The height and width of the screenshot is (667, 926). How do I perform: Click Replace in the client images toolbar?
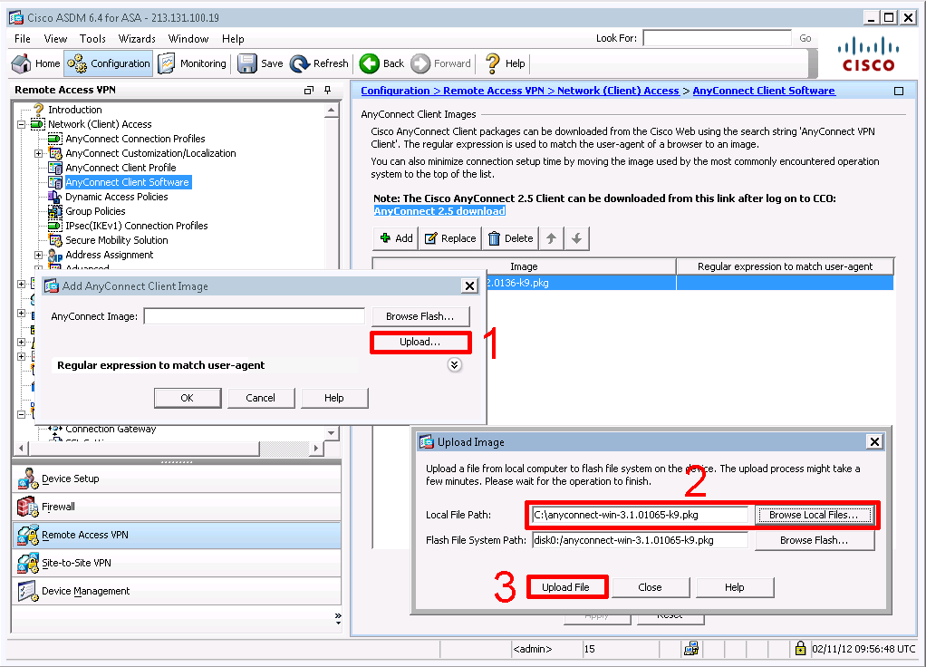450,238
